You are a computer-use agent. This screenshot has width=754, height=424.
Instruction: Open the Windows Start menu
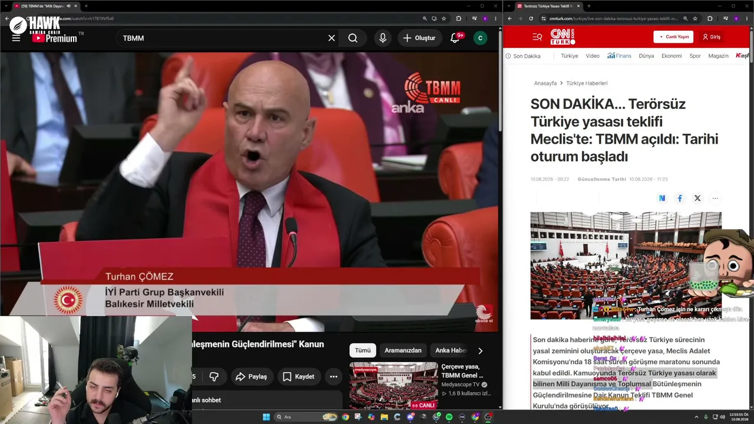point(266,417)
